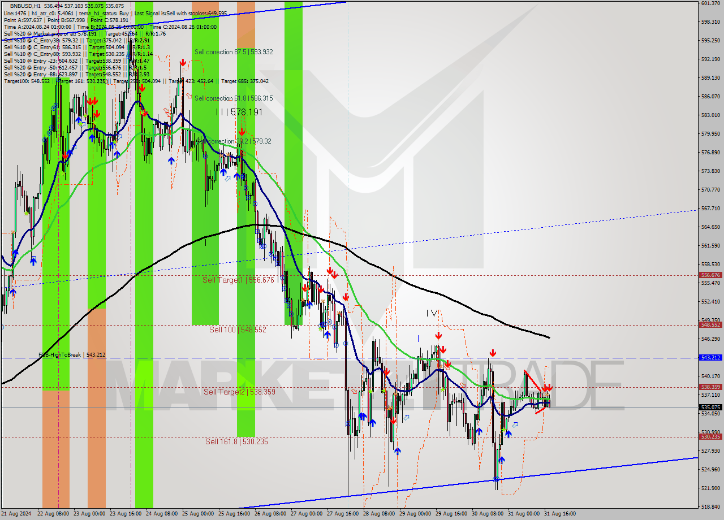
Task: Click the red 548.552 price tag on axis
Action: (x=710, y=325)
